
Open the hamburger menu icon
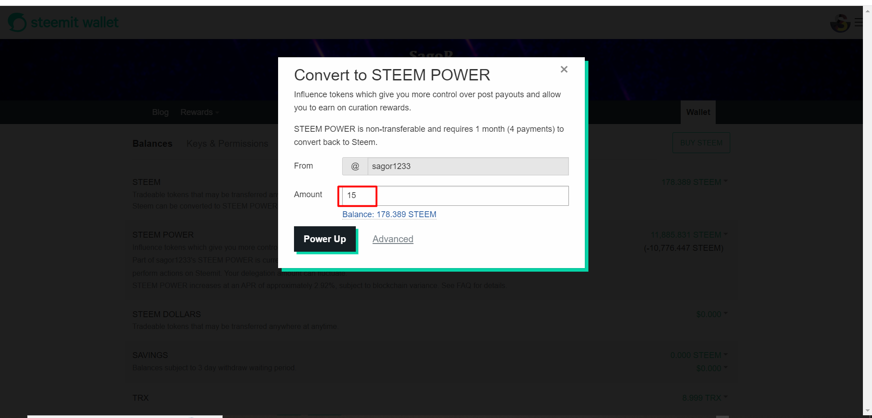click(x=858, y=22)
